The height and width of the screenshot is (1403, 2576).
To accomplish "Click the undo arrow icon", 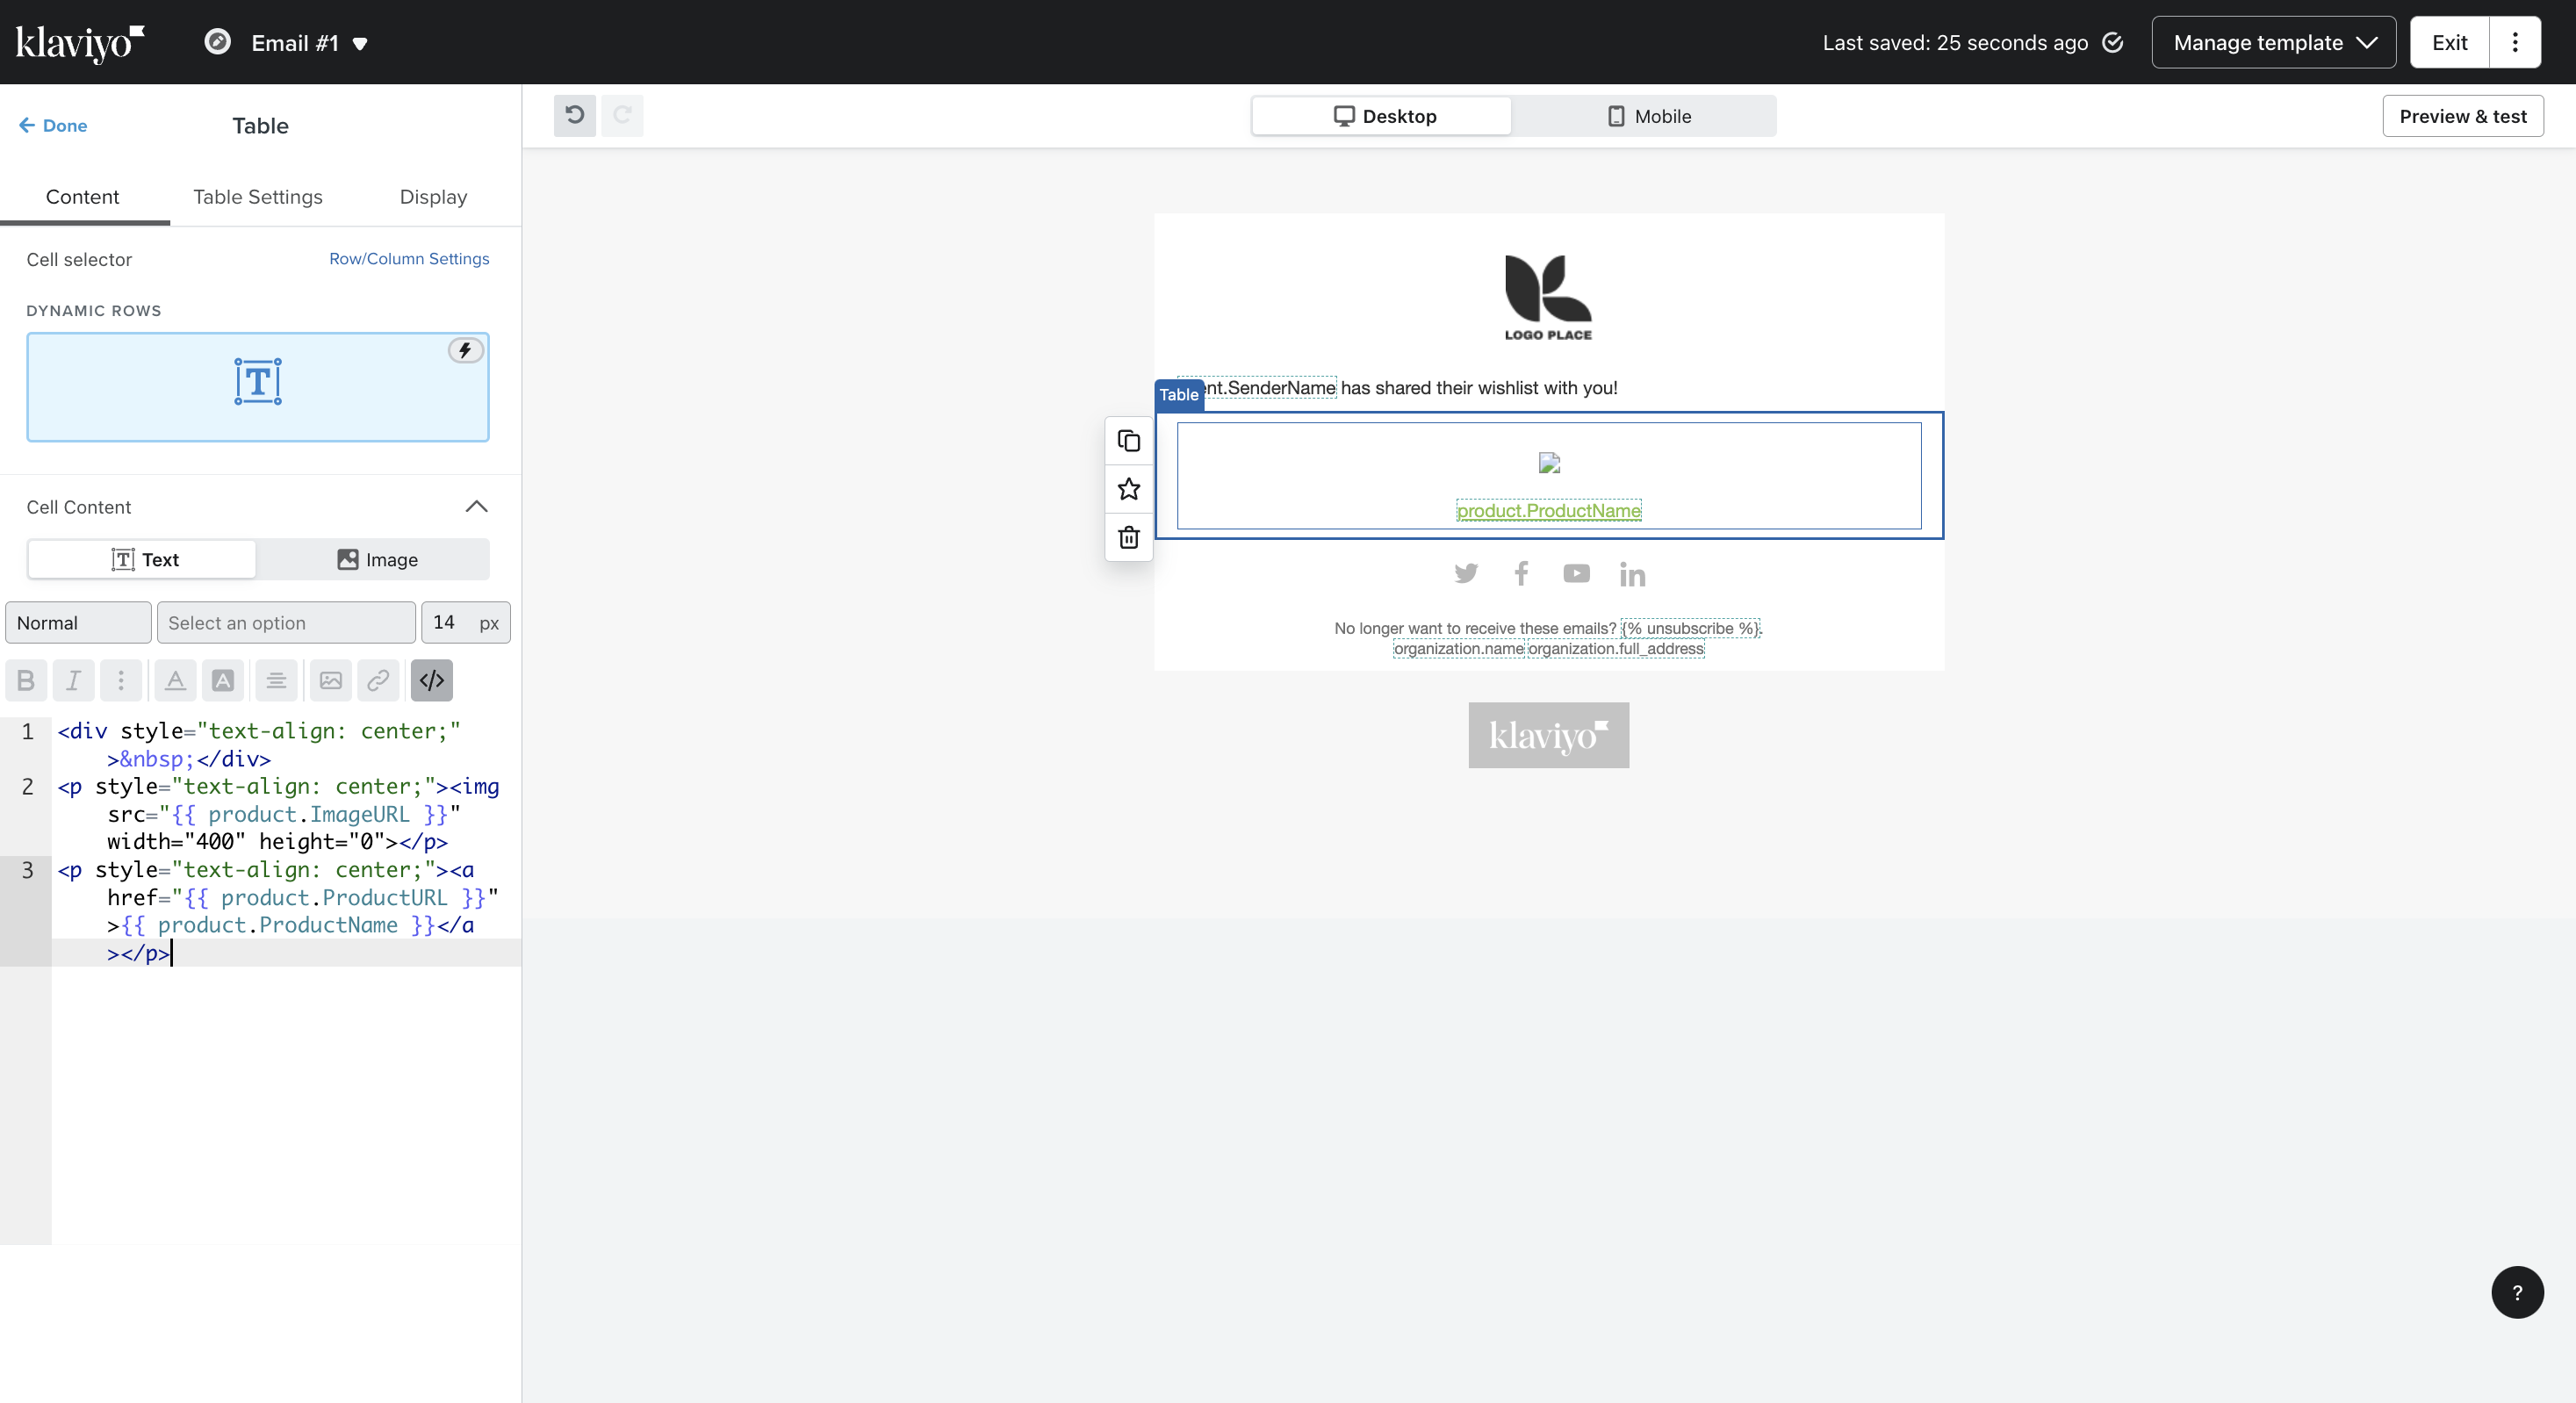I will click(575, 116).
